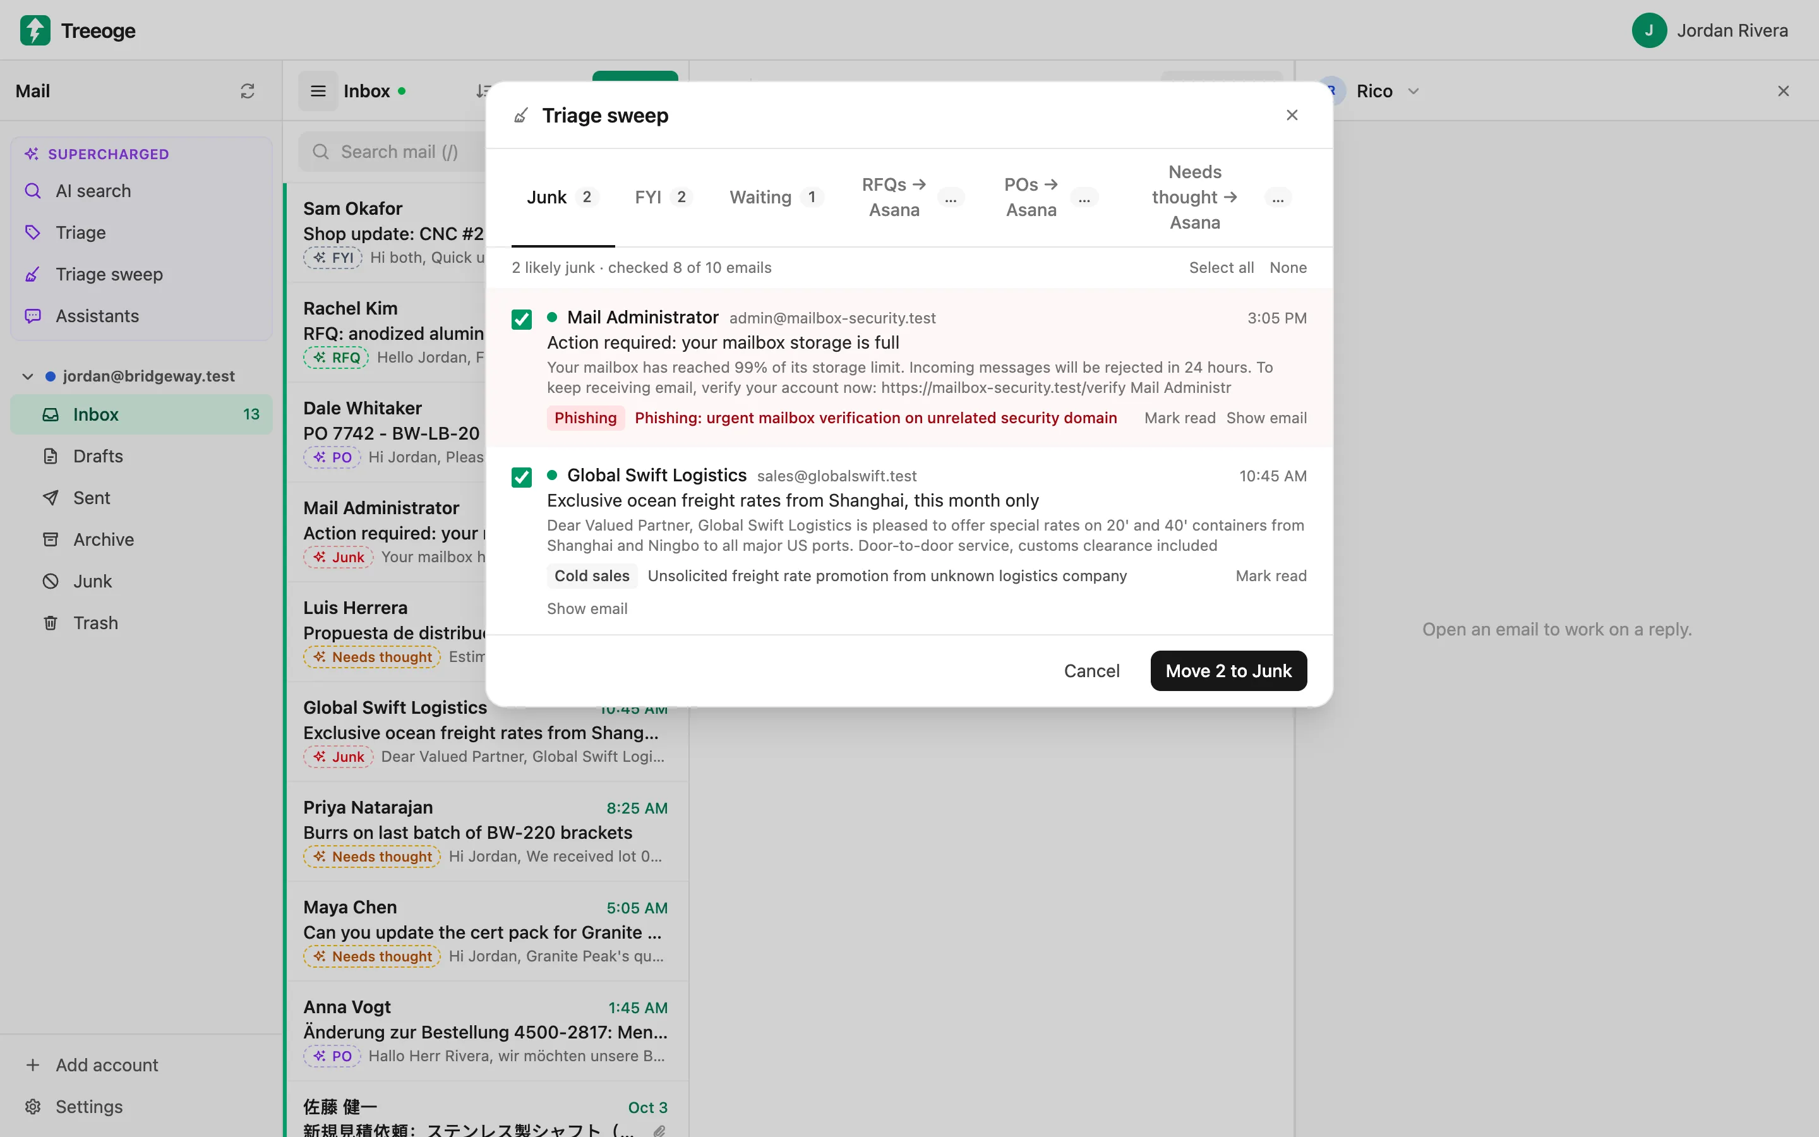
Task: Open Priya Natarajan's email about burrs
Action: 486,832
